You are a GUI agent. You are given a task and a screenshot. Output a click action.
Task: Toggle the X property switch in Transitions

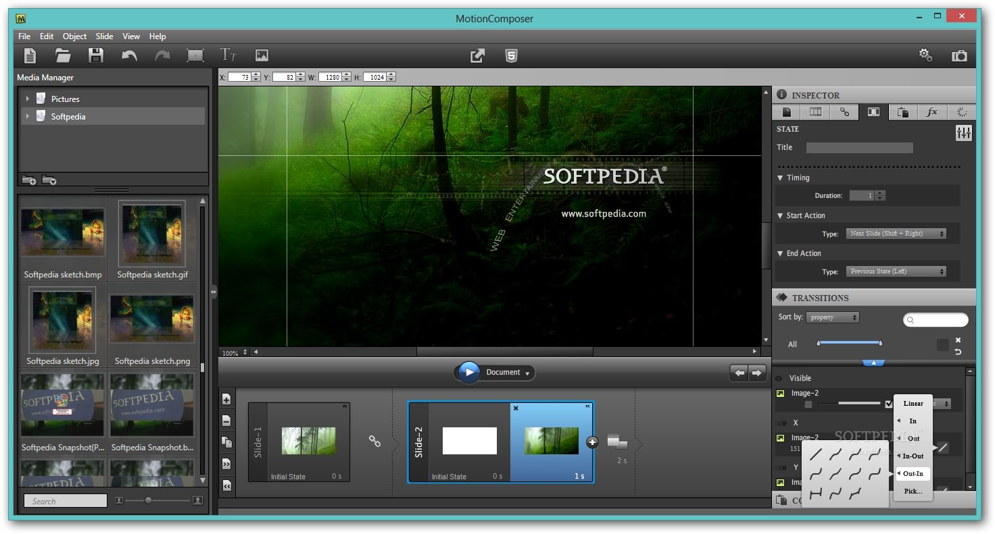783,423
